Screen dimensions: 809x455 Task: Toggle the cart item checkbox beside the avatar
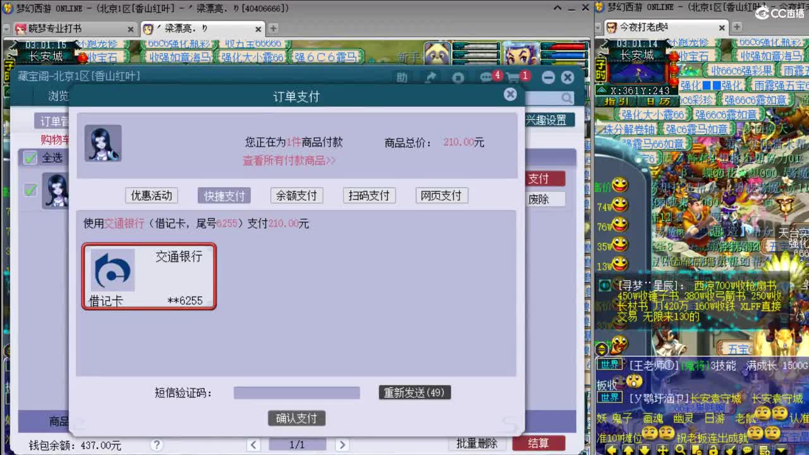pyautogui.click(x=30, y=190)
